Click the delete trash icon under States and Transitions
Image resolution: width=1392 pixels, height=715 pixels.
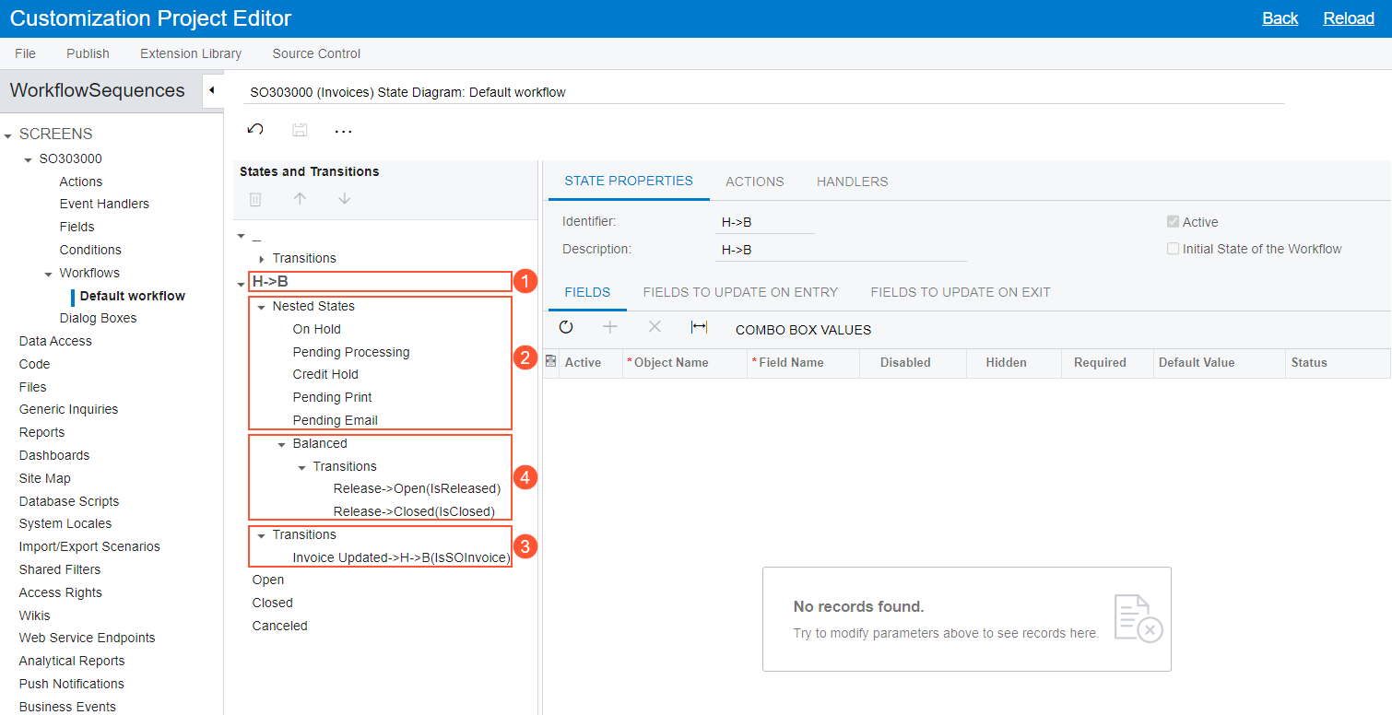click(255, 199)
